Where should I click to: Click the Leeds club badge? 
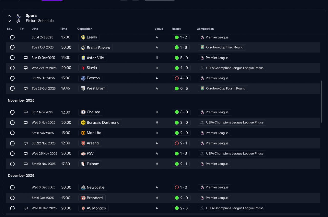pos(83,37)
